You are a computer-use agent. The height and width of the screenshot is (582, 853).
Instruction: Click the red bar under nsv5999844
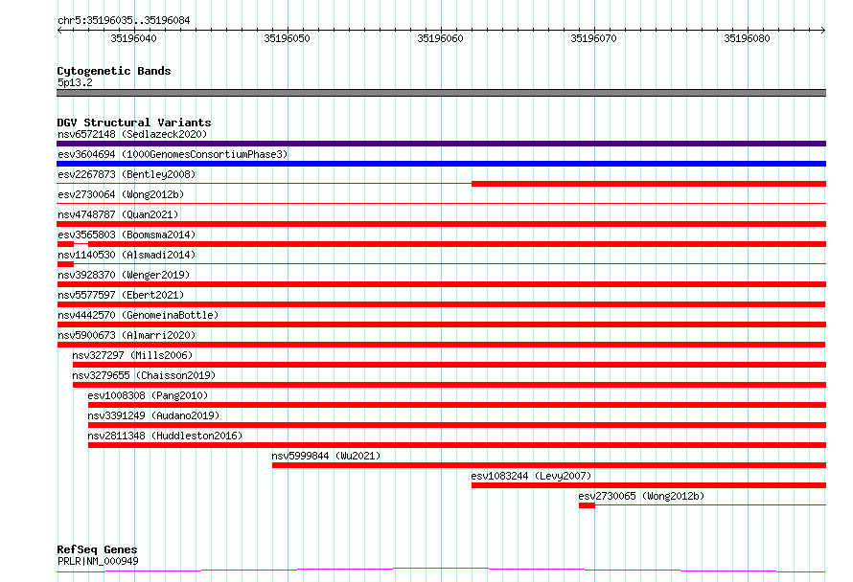click(549, 465)
